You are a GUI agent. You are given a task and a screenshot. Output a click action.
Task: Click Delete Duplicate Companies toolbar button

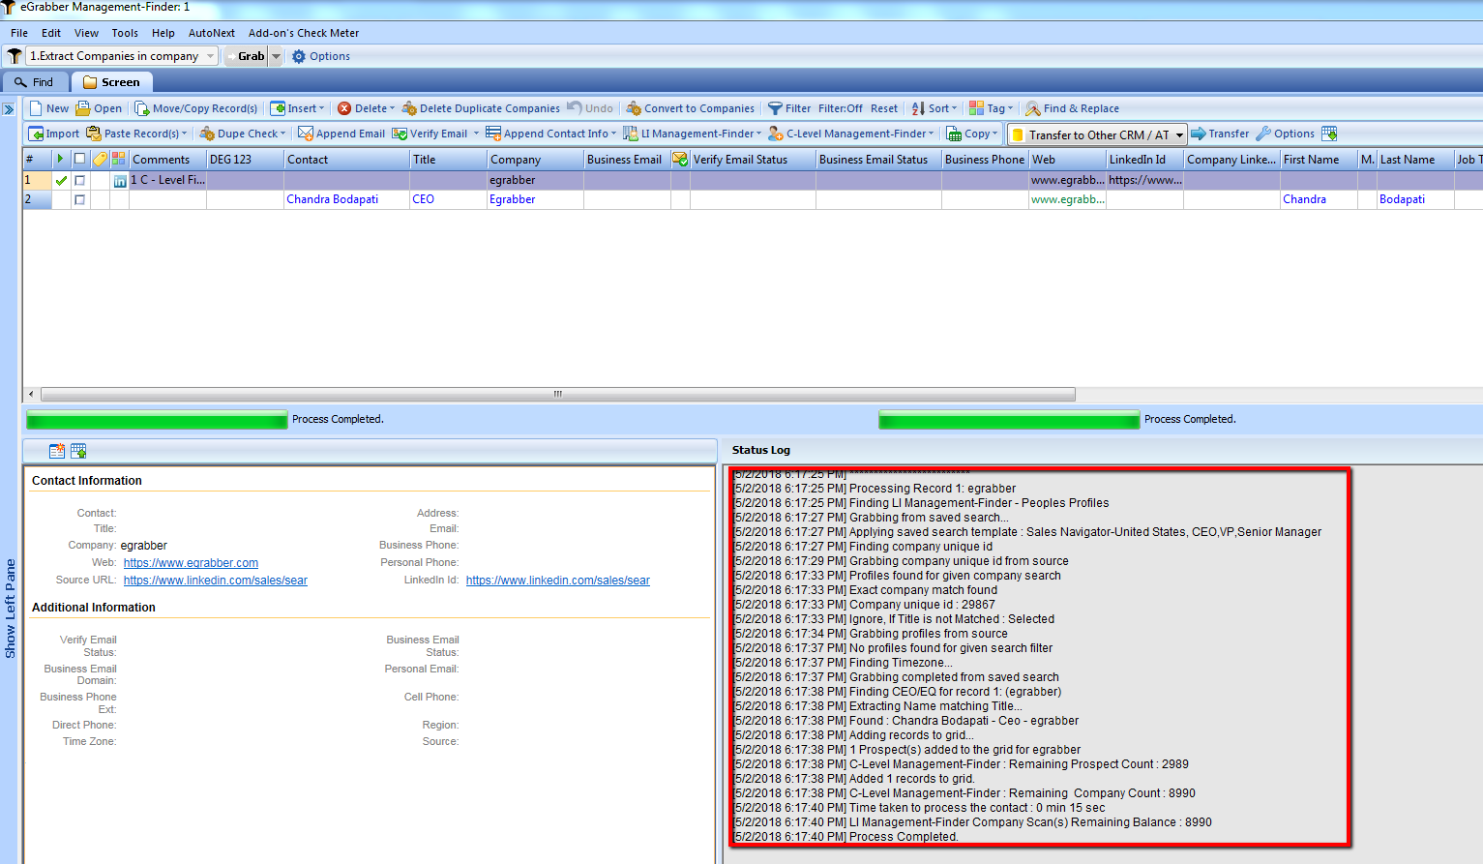pyautogui.click(x=481, y=108)
